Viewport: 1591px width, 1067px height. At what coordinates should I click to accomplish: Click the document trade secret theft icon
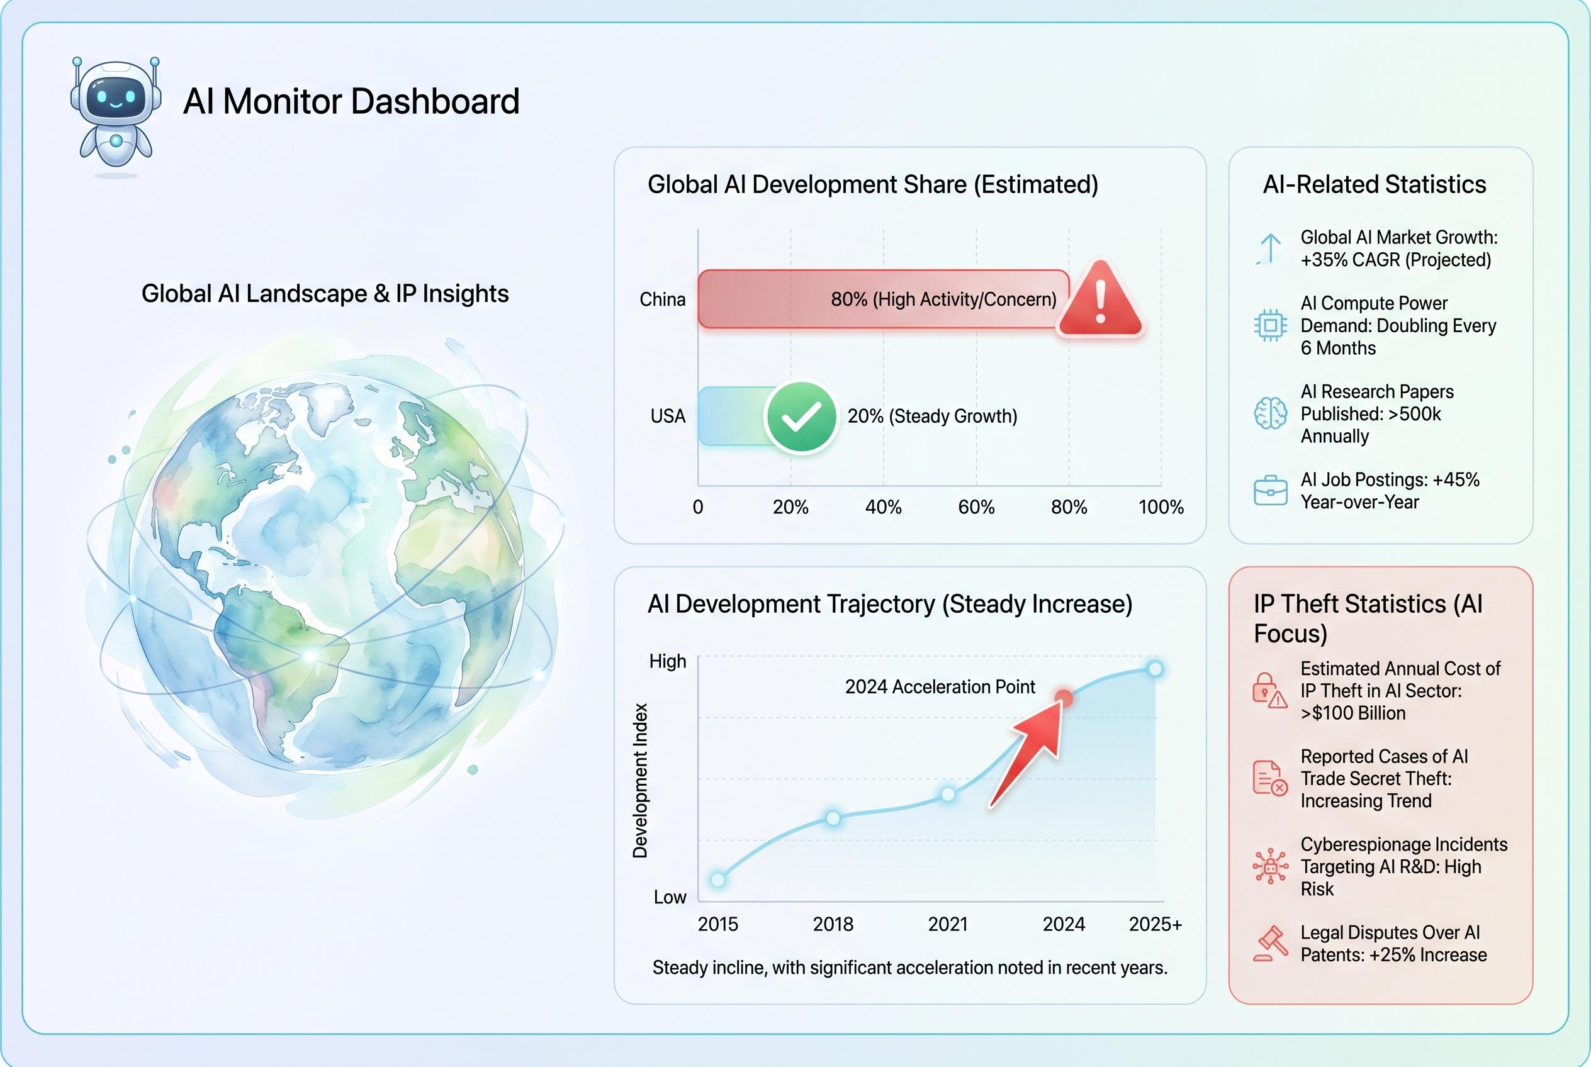pyautogui.click(x=1269, y=778)
